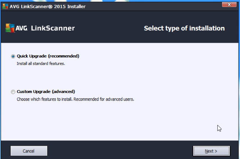Click the dark header between LinkScanner and the heading
Screen dimensions: 240x159
[108, 29]
